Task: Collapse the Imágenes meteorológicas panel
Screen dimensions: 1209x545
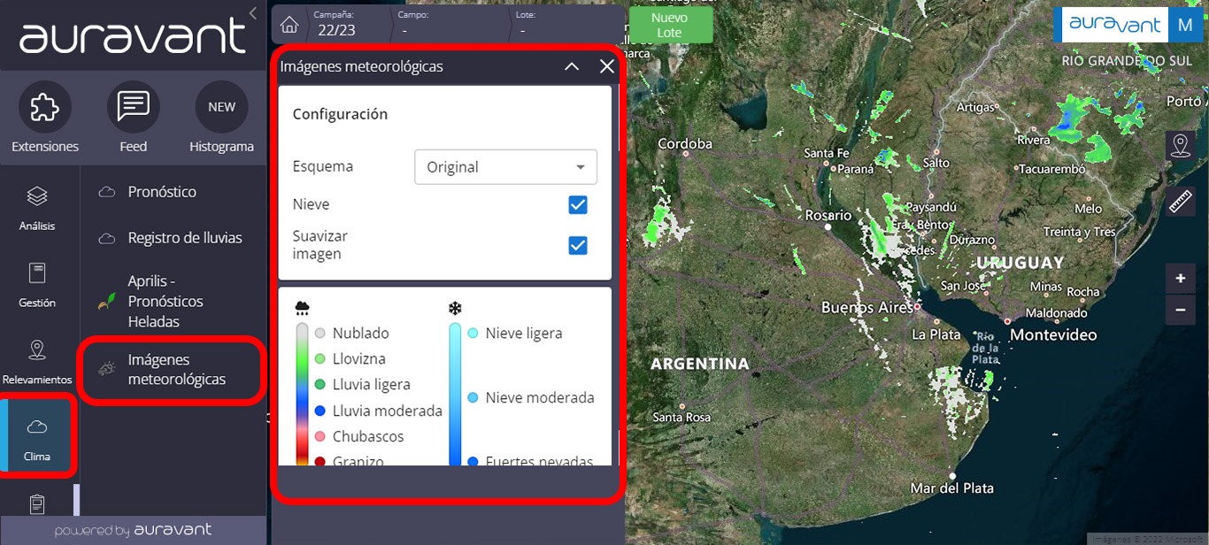Action: (572, 66)
